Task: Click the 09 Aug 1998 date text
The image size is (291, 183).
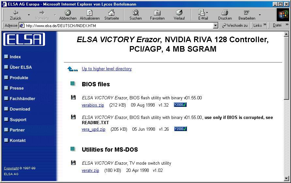Action: 143,105
